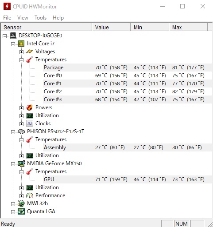Viewport: 213px width, 227px height.
Task: Collapse the NVIDIA GeForce MX150 node
Action: pos(13,164)
